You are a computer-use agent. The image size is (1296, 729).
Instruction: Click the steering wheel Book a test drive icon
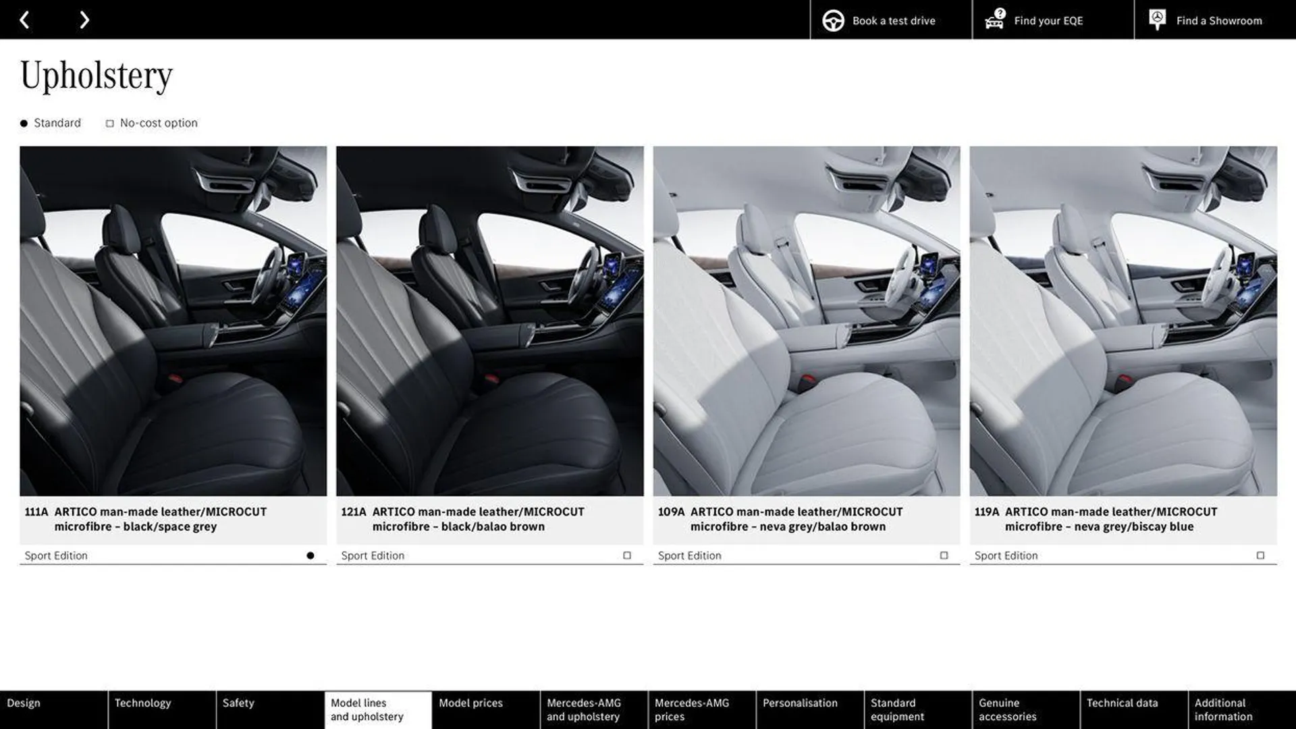pyautogui.click(x=832, y=20)
